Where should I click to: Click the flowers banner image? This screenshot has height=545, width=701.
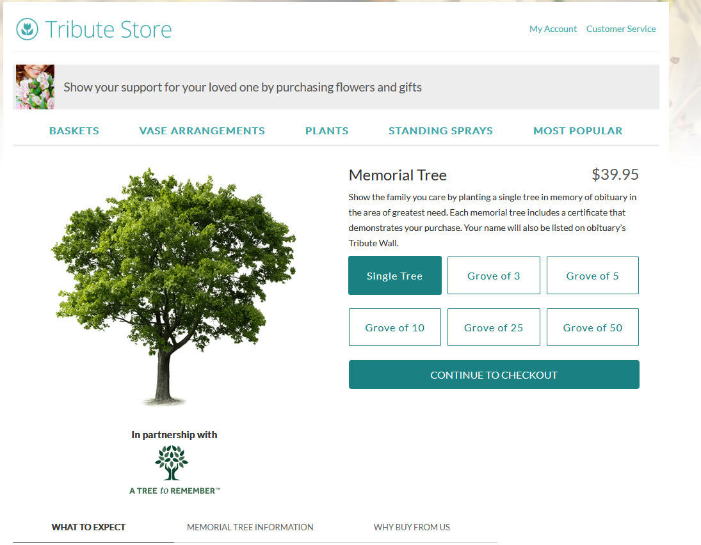(35, 86)
